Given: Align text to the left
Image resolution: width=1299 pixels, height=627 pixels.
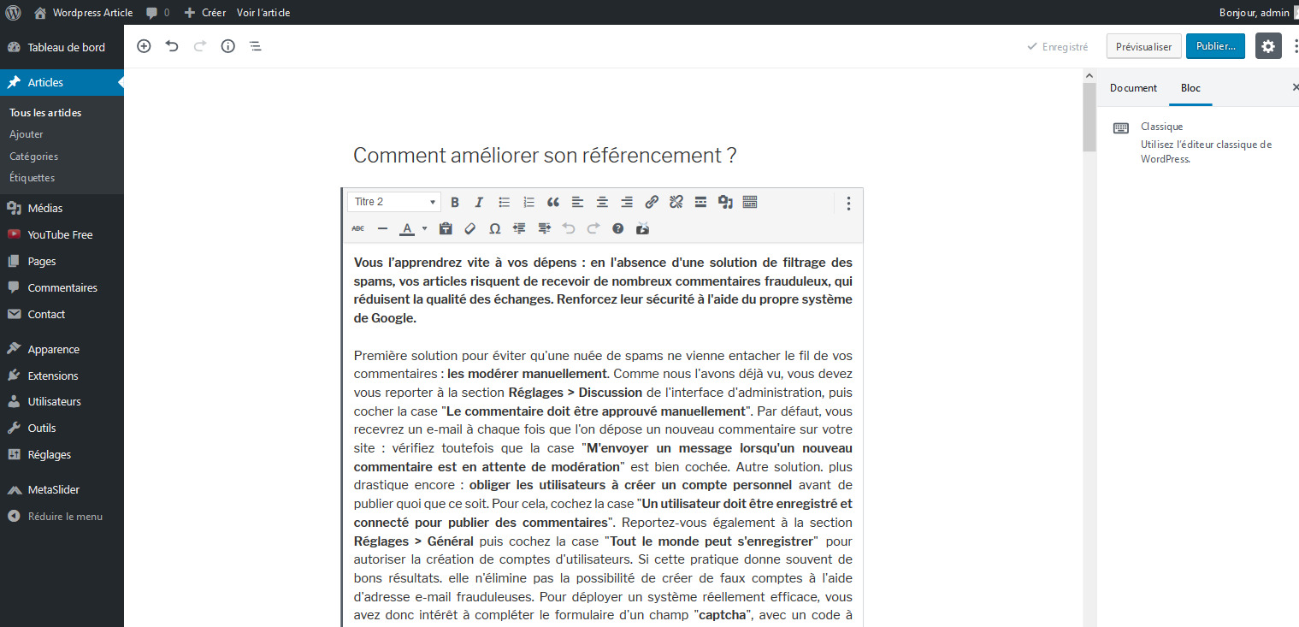Looking at the screenshot, I should pyautogui.click(x=577, y=202).
